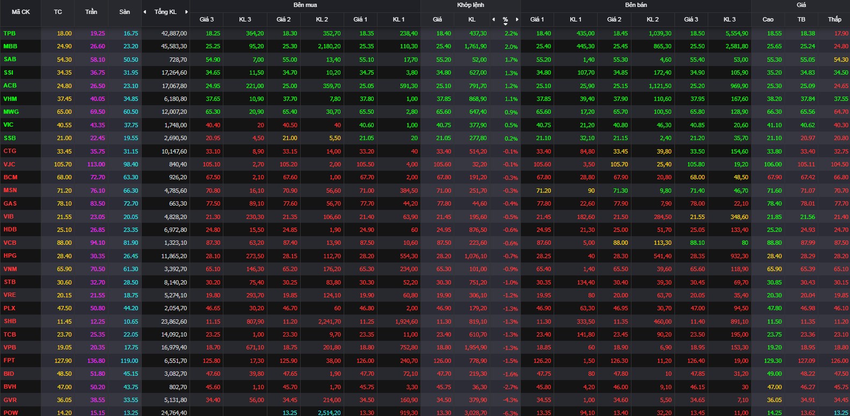Click TPB matched change 2.2%
The image size is (850, 416).
(x=511, y=33)
